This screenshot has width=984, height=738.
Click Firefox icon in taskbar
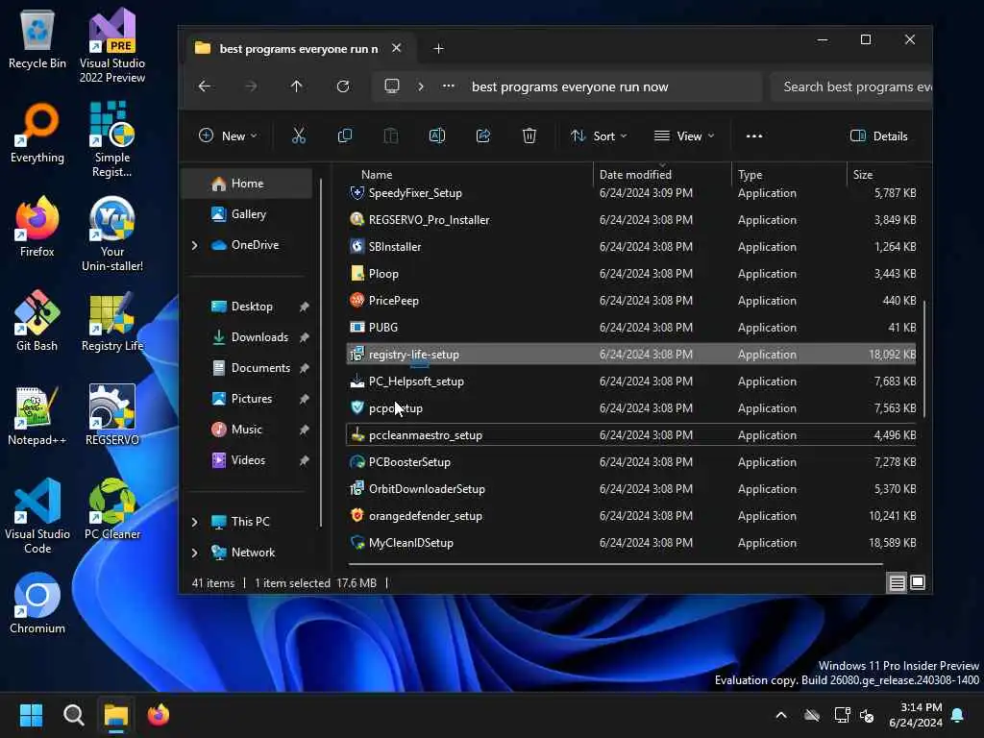(x=159, y=715)
